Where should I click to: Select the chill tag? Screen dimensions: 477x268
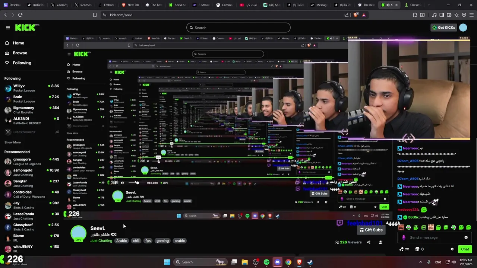(136, 241)
